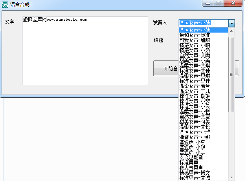Pick 普通话-小琪 voice
The image size is (246, 190).
[x=203, y=147]
